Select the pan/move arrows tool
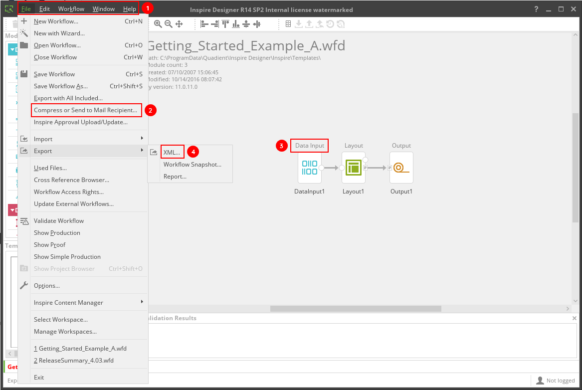The height and width of the screenshot is (390, 582). click(x=179, y=24)
